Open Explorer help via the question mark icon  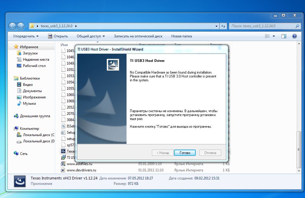tap(295, 36)
